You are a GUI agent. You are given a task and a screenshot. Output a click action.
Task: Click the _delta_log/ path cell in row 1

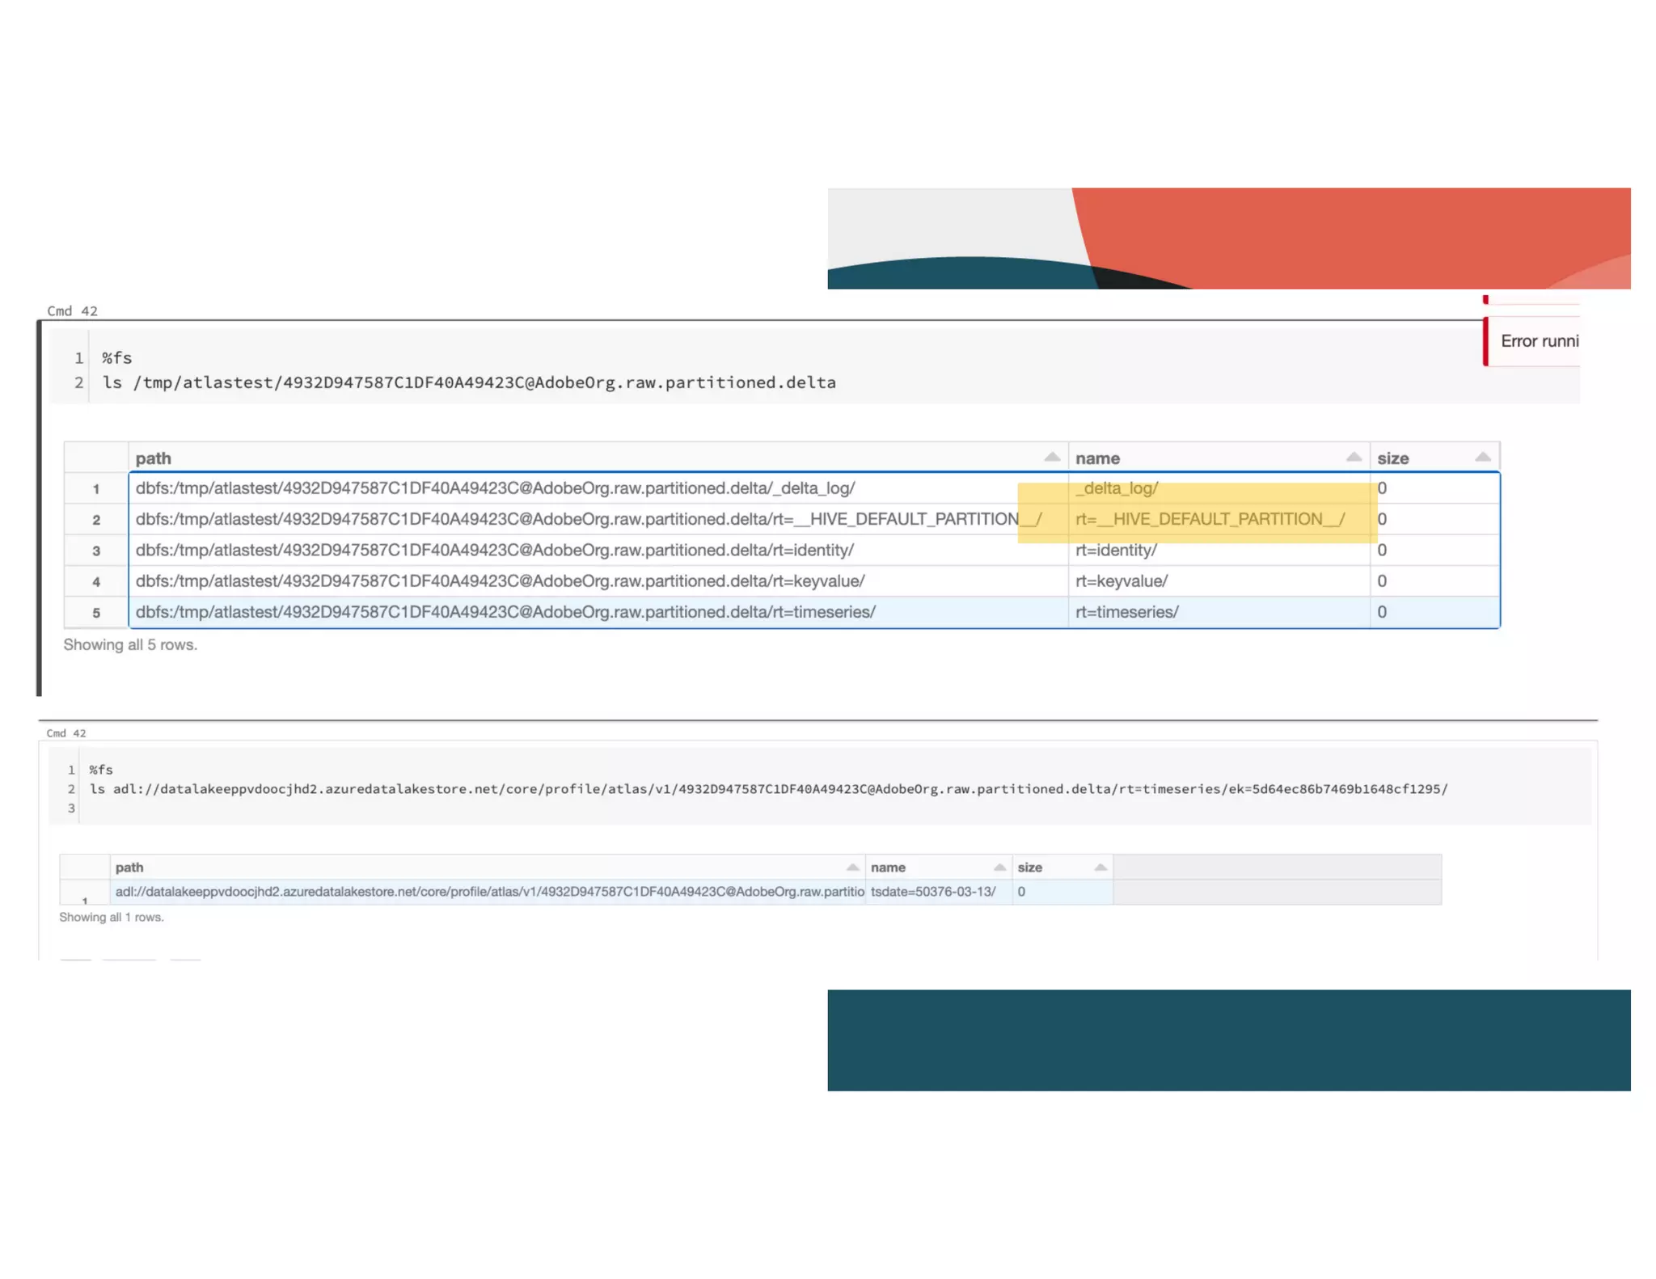(x=495, y=488)
